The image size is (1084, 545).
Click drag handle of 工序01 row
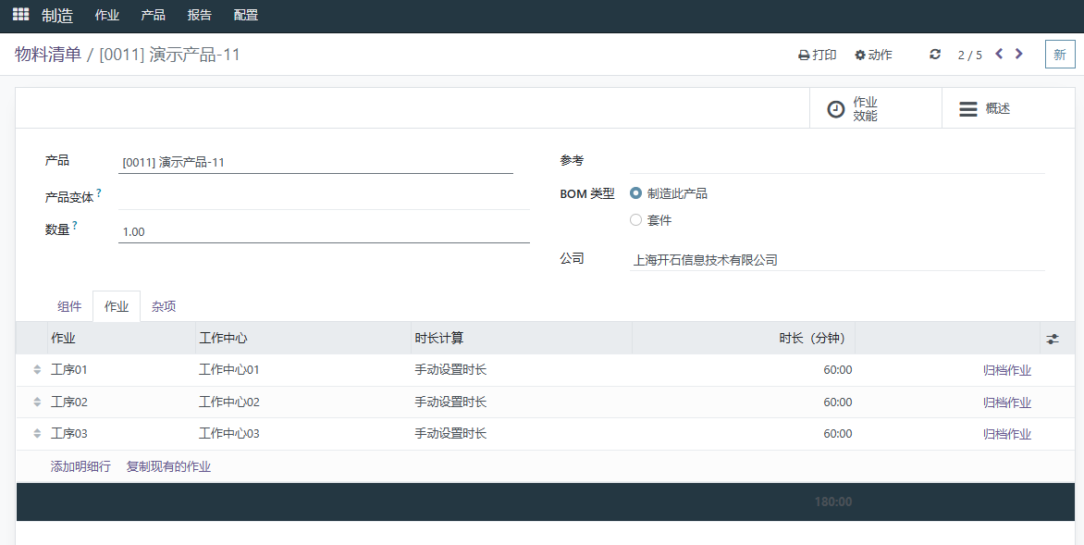[x=37, y=370]
